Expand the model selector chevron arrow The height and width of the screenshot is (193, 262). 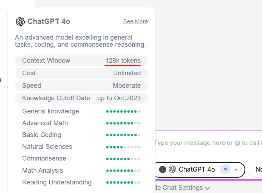236,170
